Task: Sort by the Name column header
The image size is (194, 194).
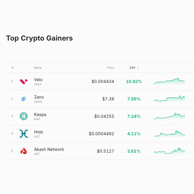Action: [x=38, y=68]
